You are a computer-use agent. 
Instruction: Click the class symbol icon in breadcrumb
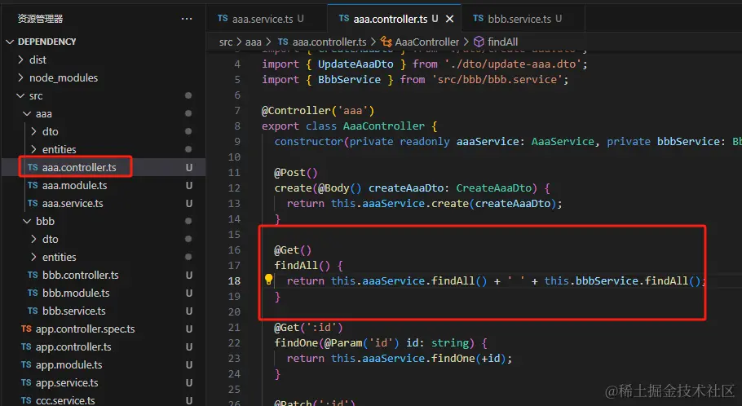[x=386, y=42]
